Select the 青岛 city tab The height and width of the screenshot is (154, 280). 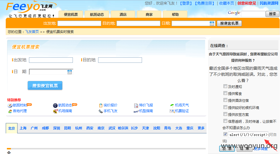coord(168,128)
